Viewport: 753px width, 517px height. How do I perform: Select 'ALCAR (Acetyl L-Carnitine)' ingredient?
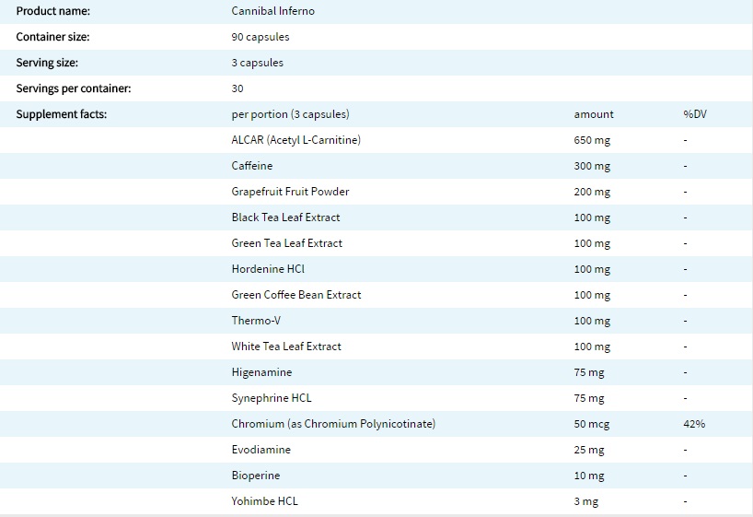pyautogui.click(x=295, y=140)
